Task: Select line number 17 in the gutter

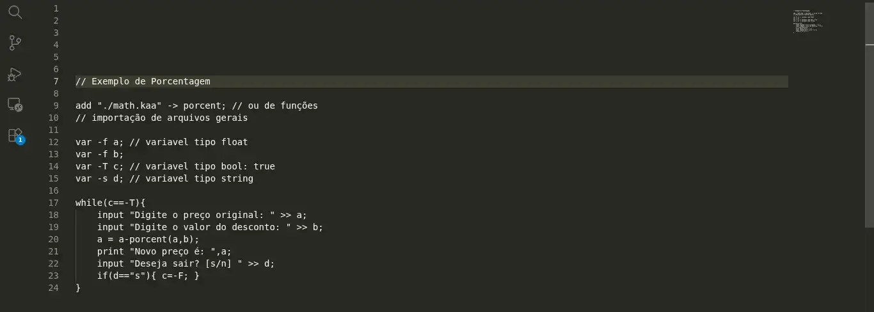Action: pos(54,203)
